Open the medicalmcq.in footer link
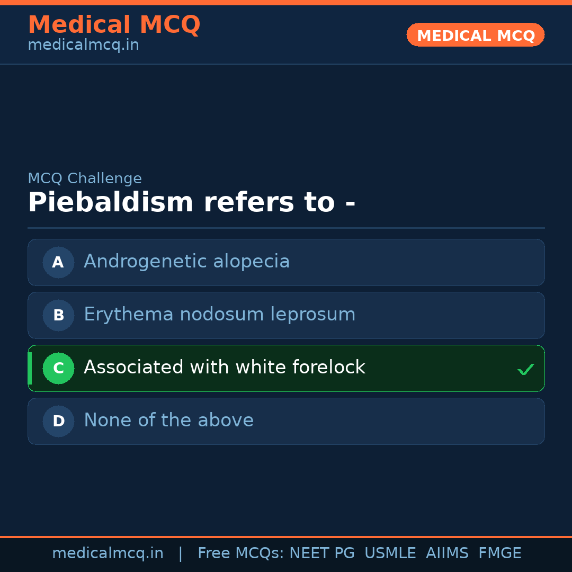The height and width of the screenshot is (572, 572). click(108, 553)
